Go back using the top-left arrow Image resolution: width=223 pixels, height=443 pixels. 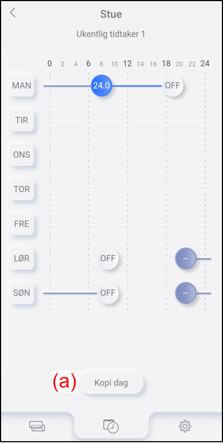coord(13,13)
